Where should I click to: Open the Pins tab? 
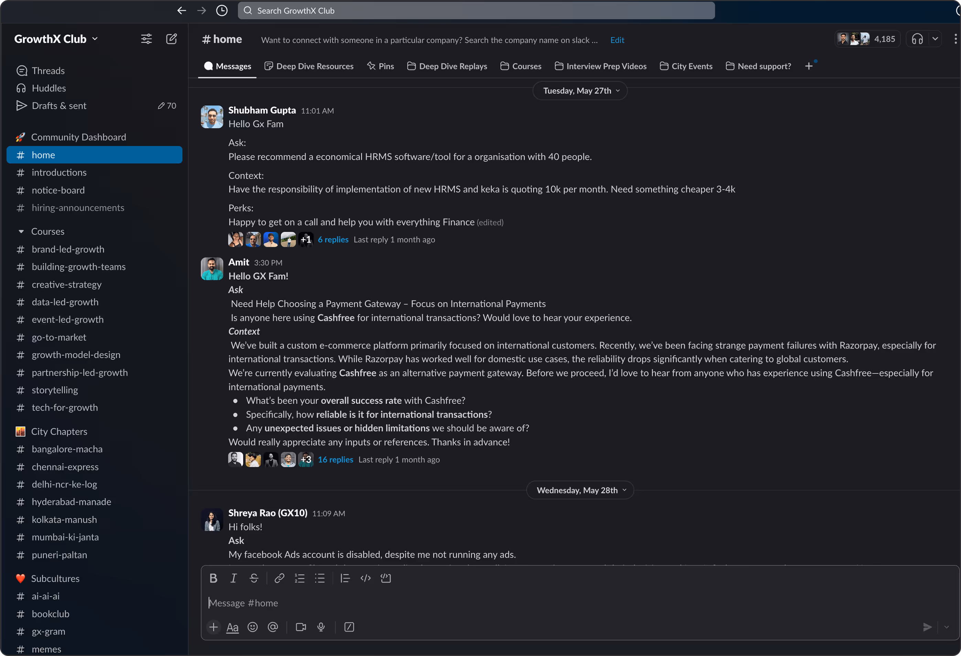point(381,66)
